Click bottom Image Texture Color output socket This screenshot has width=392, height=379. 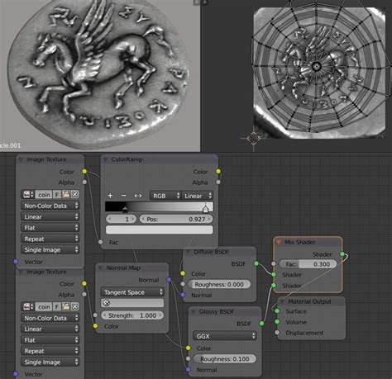tap(84, 283)
